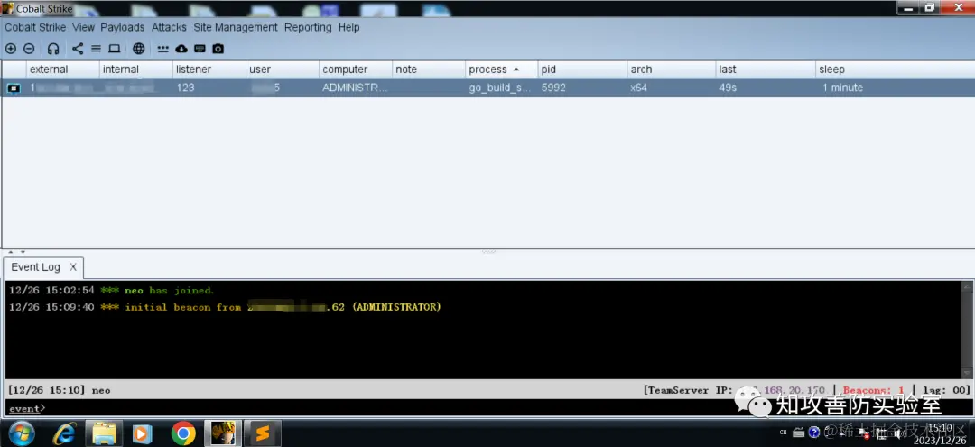Viewport: 975px width, 447px height.
Task: Click listener value 123 in session row
Action: [185, 88]
